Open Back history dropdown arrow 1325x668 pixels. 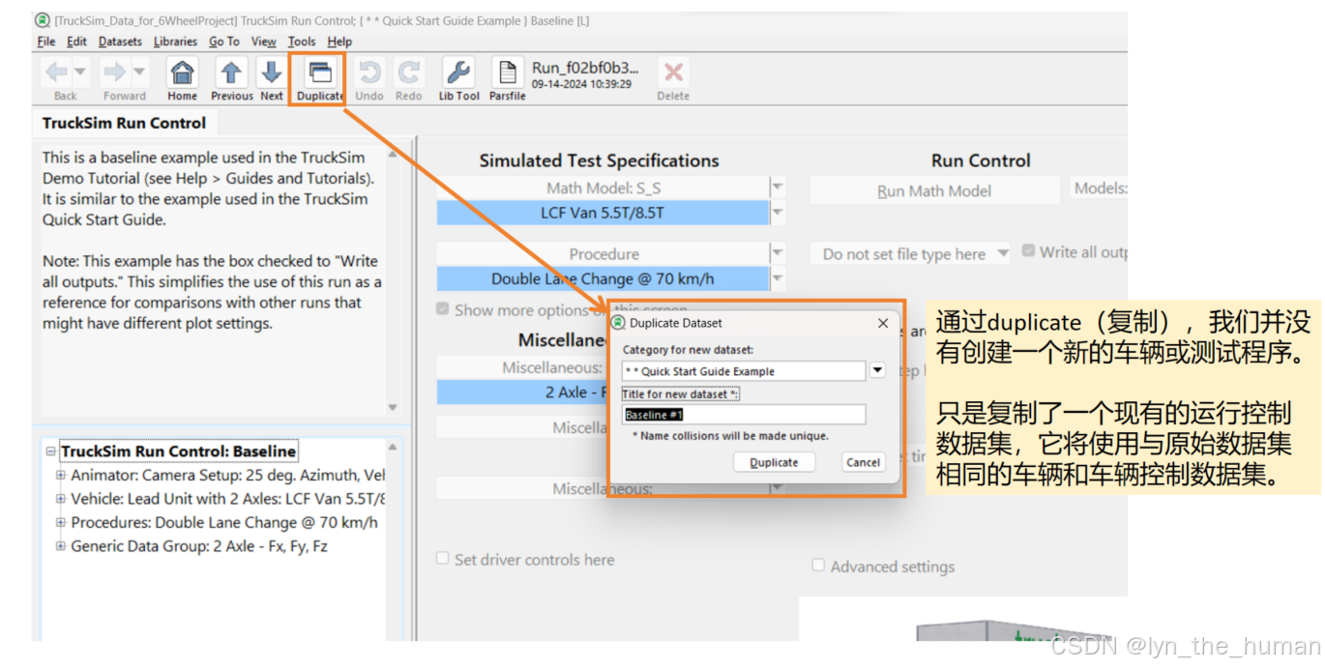(x=80, y=73)
